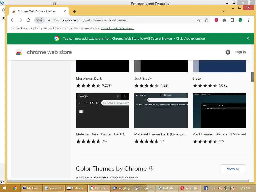This screenshot has height=192, width=256.
Task: Click the muted volume tray icon
Action: (220, 188)
